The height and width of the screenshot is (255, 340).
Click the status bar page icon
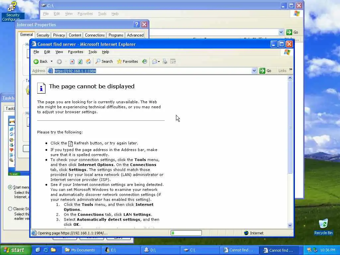34,233
